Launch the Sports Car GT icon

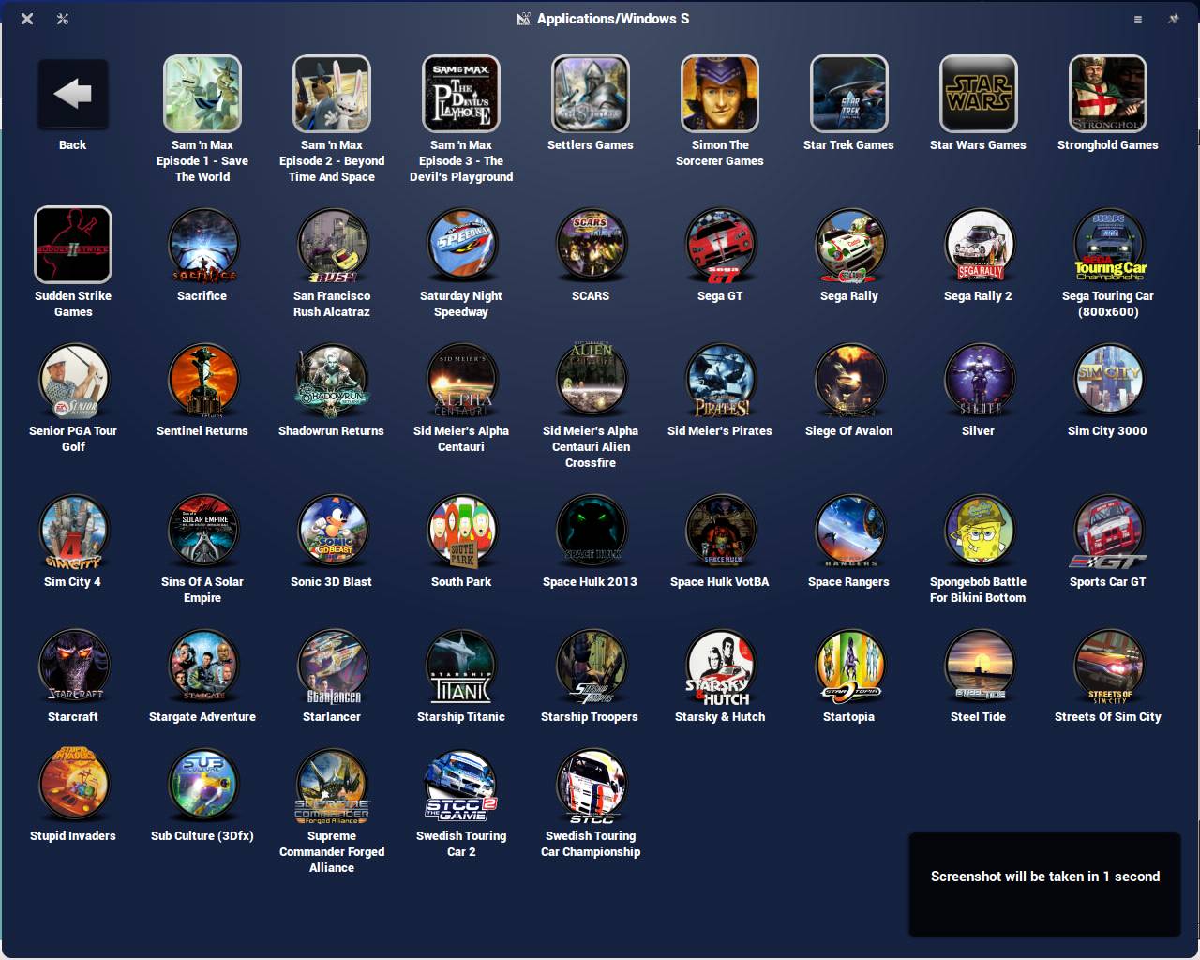pyautogui.click(x=1108, y=531)
